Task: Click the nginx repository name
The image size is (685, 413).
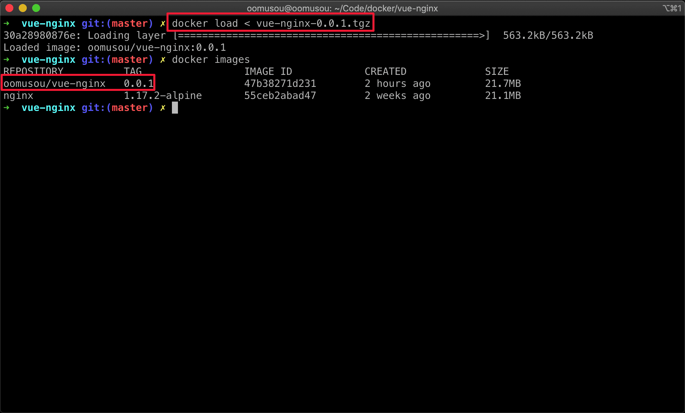Action: click(x=18, y=96)
